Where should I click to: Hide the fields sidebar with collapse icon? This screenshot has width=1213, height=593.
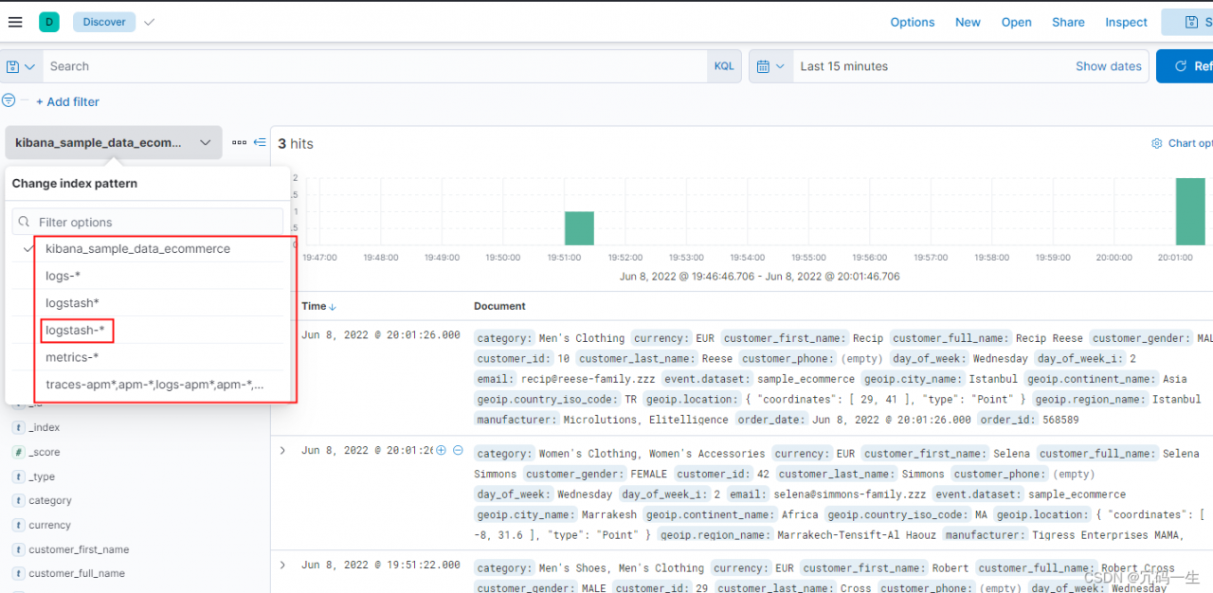point(260,142)
